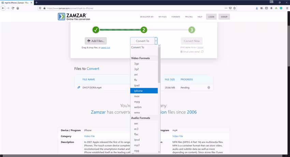The image size is (290, 157).
Task: Choose flac audio format
Action: pyautogui.click(x=144, y=134)
